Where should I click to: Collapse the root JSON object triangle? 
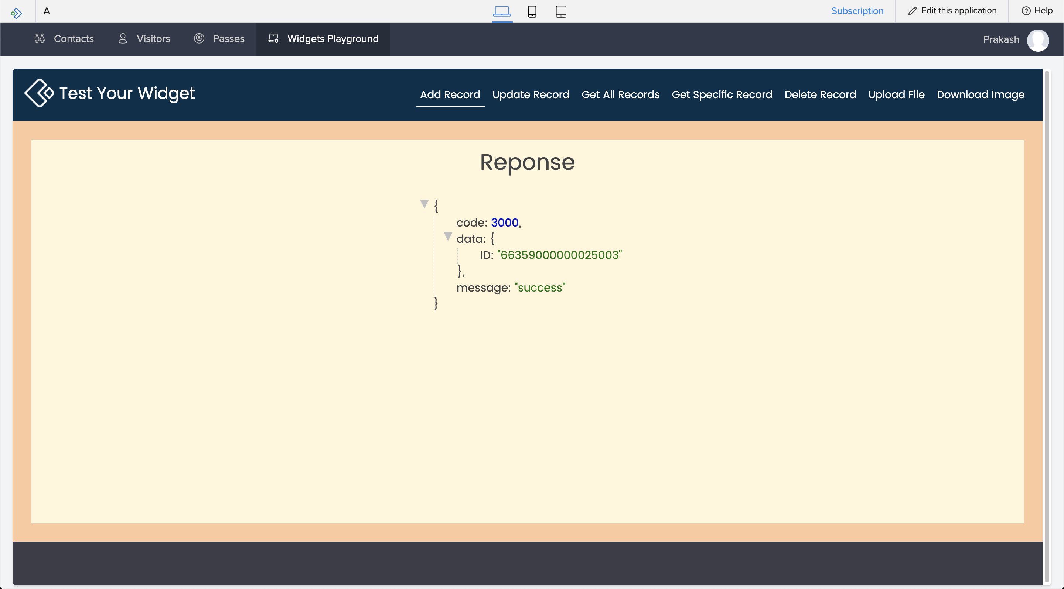click(x=424, y=204)
